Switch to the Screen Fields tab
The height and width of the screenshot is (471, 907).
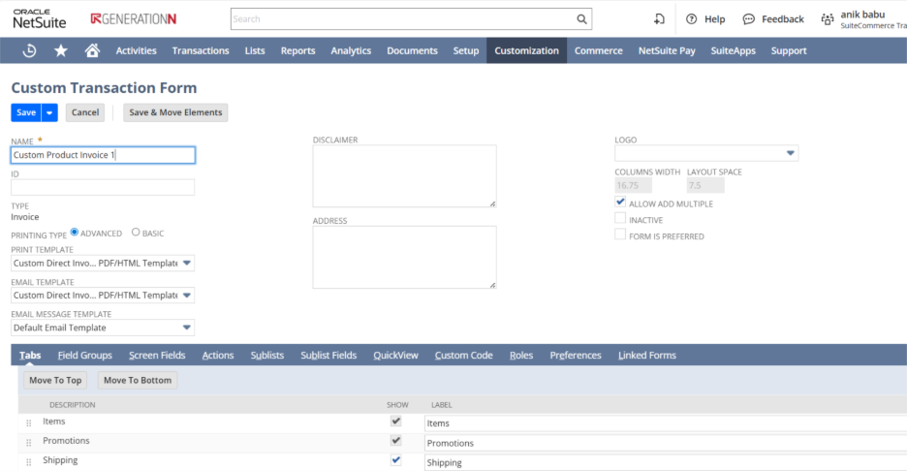click(x=157, y=355)
